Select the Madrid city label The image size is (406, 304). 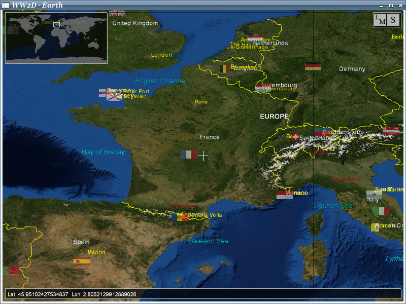pos(96,252)
